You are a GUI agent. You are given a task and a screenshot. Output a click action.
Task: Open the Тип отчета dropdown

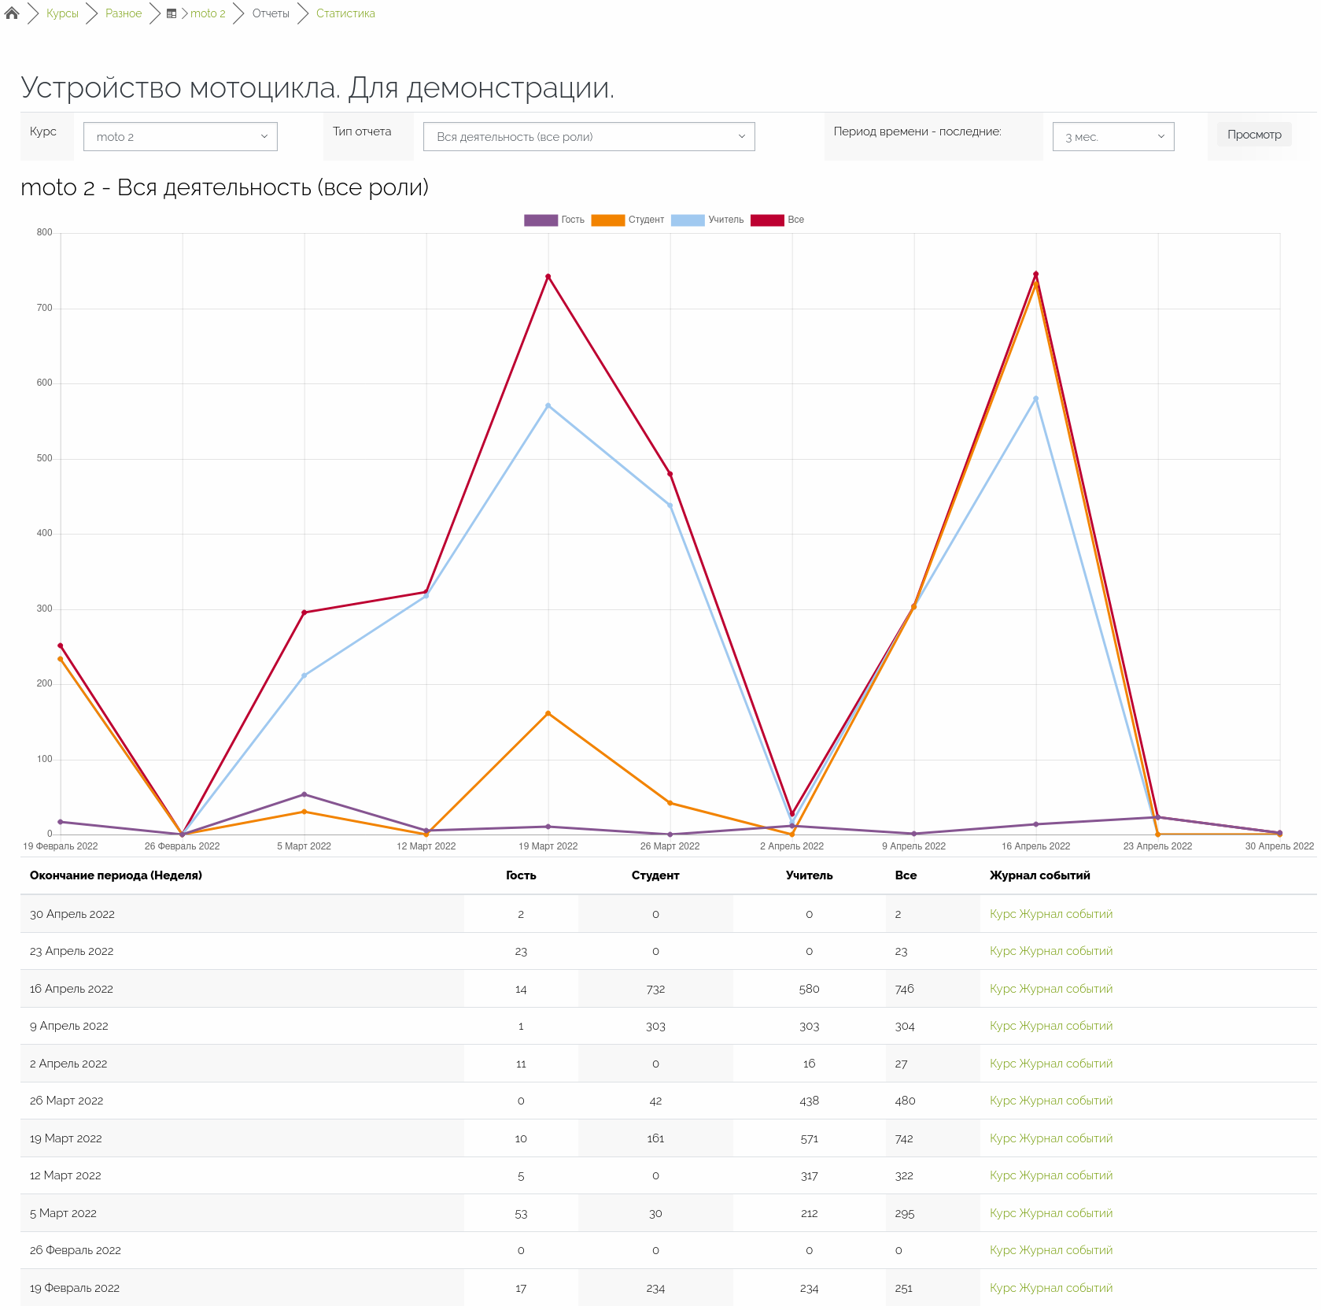pos(589,137)
